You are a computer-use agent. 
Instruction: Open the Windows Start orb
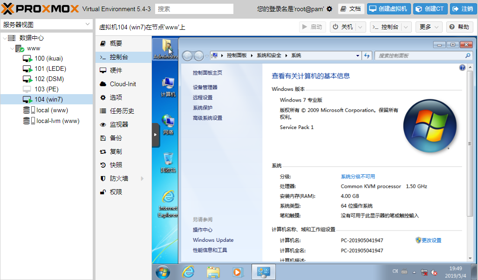click(163, 272)
